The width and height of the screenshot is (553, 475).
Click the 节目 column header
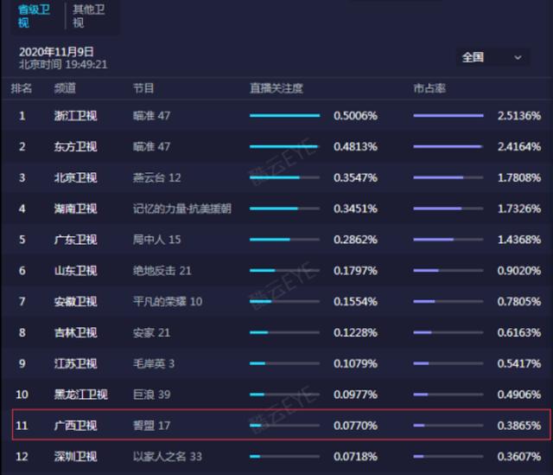[x=143, y=88]
